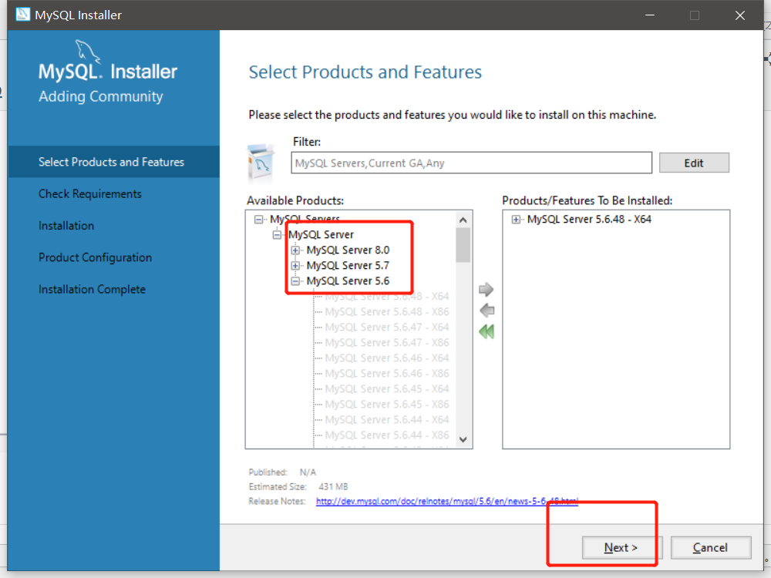Collapse the MySQL Server branch
The width and height of the screenshot is (771, 578).
(277, 235)
